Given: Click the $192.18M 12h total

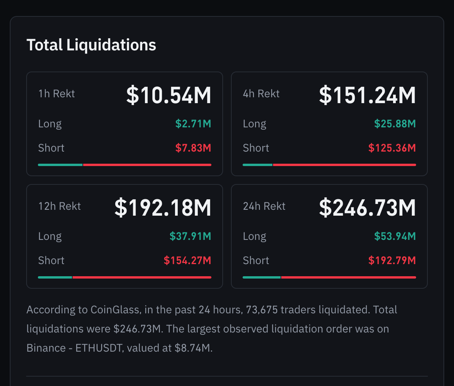Looking at the screenshot, I should (163, 207).
